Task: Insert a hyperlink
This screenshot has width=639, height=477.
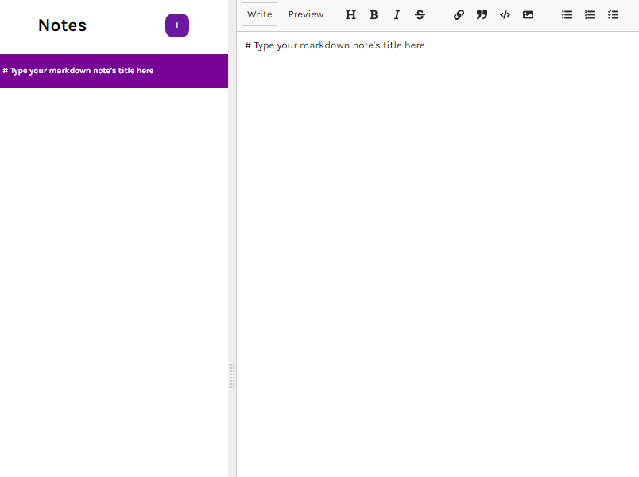Action: pos(459,14)
